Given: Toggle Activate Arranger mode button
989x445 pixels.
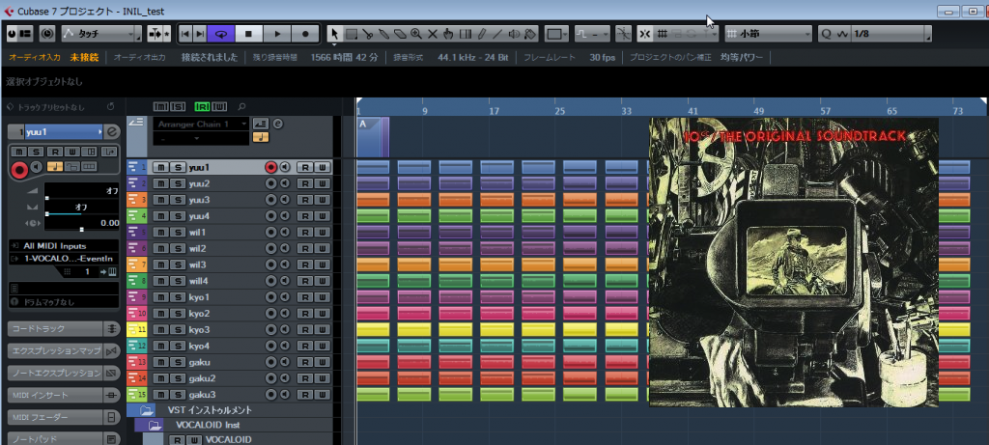Looking at the screenshot, I should click(260, 124).
